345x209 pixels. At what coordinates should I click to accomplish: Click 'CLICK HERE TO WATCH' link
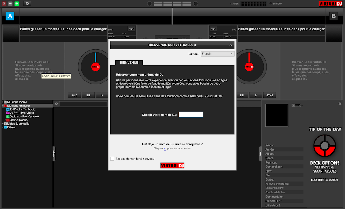tap(324, 180)
